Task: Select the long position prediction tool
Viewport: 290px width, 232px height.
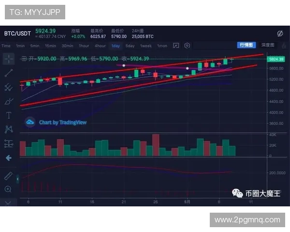Action: point(9,144)
